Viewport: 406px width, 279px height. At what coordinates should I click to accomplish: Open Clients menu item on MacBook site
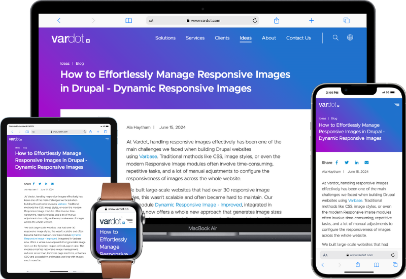(222, 38)
